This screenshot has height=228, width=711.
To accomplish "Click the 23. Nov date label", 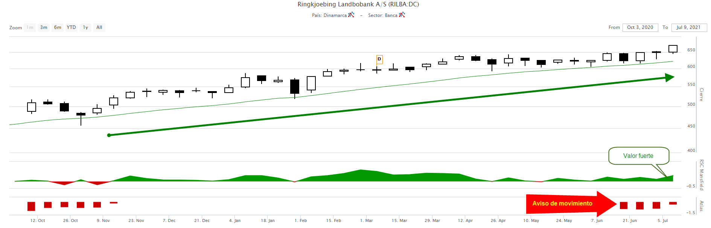I will coord(136,220).
